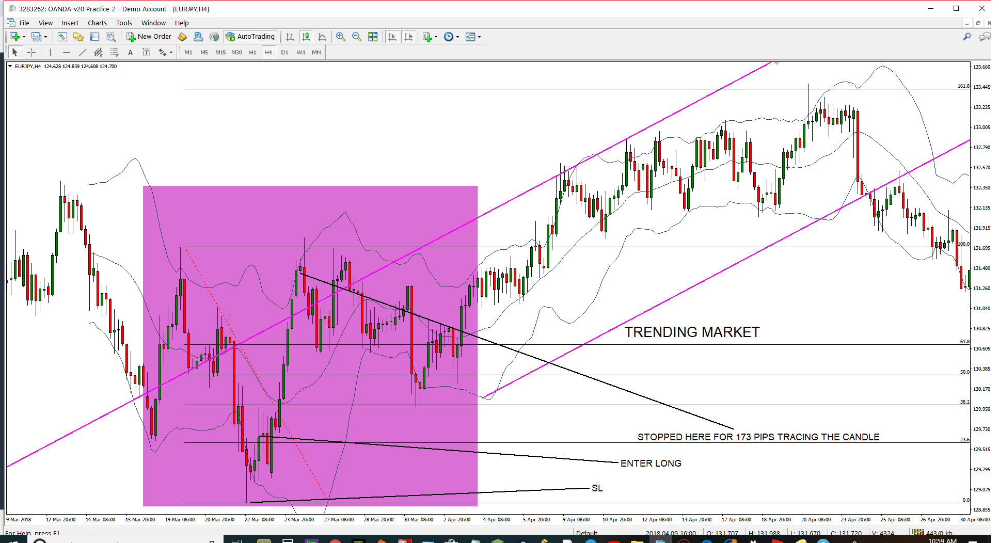Image resolution: width=999 pixels, height=543 pixels.
Task: Select the Horizontal Line drawing tool
Action: point(66,52)
